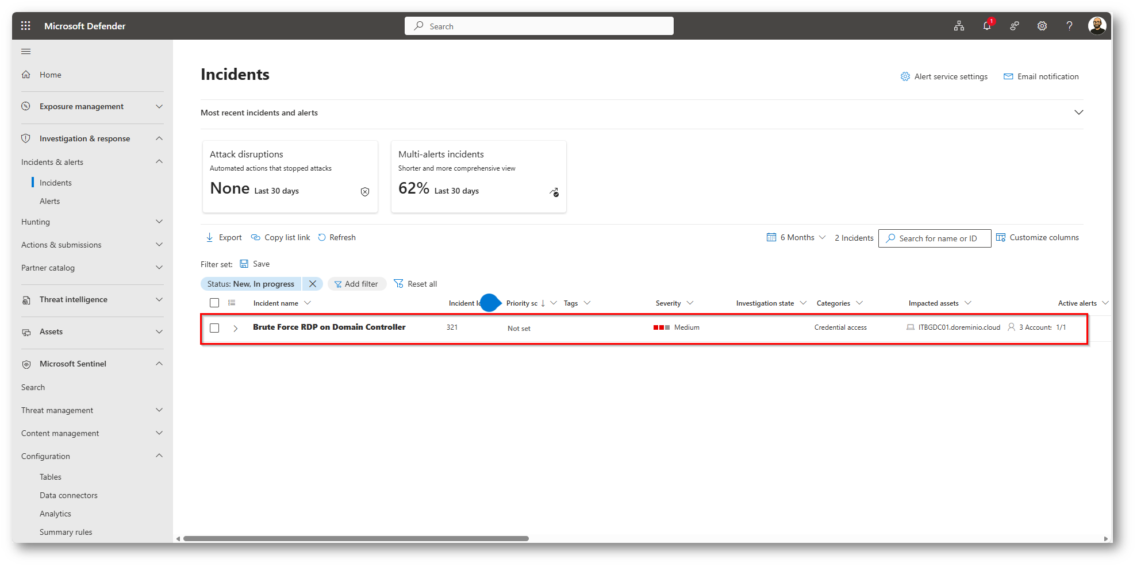1137x567 pixels.
Task: Open the organization tree icon in header
Action: click(x=959, y=26)
